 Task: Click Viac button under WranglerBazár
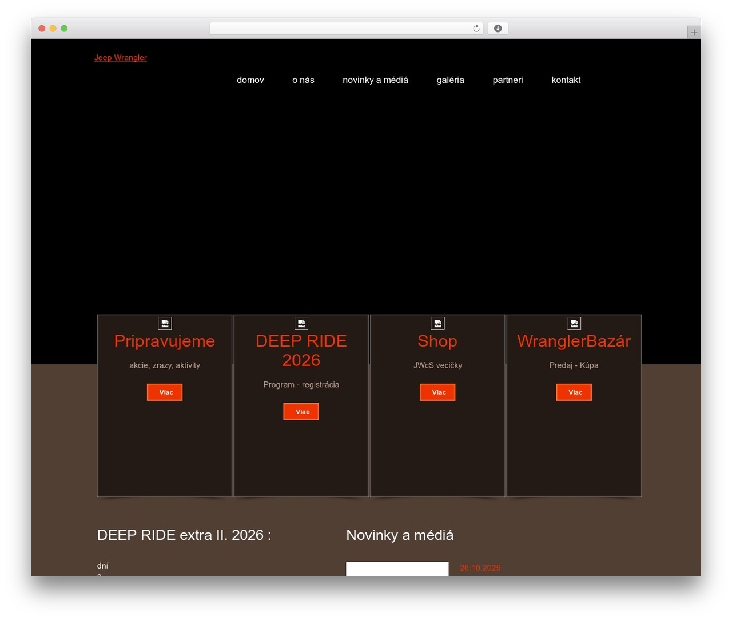click(x=574, y=392)
